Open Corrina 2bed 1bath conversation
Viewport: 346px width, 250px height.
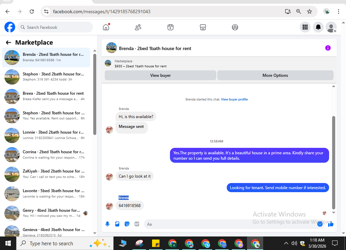tap(46, 154)
